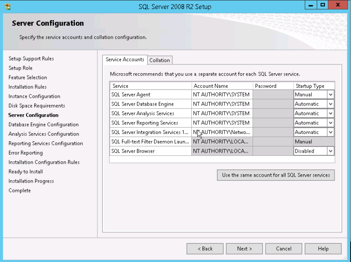The width and height of the screenshot is (351, 262).
Task: Select the SQL Server Agent service row
Action: [x=151, y=95]
